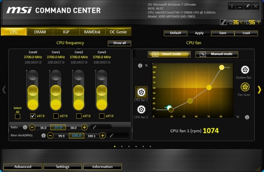The image size is (264, 172).
Task: Select the CPU fan 1 icon
Action: [x=141, y=92]
